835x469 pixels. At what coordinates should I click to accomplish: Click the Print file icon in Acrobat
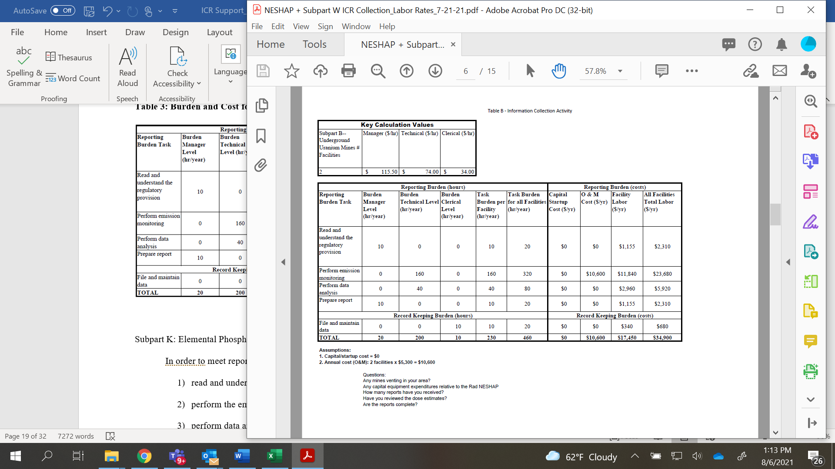pos(348,71)
